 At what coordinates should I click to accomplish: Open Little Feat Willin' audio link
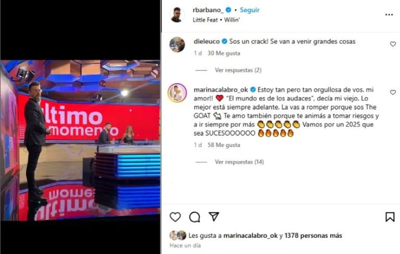[x=216, y=20]
